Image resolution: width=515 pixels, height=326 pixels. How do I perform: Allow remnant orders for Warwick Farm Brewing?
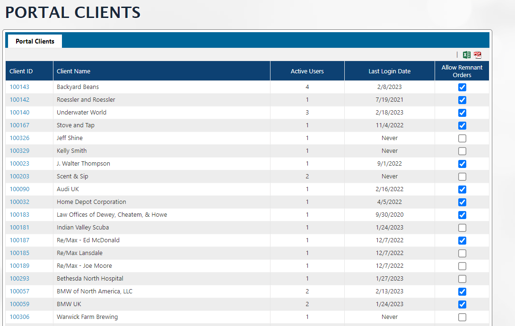pos(462,317)
